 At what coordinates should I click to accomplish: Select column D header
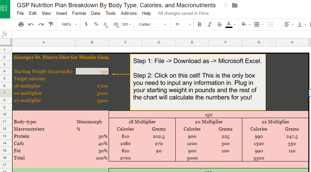[159, 42]
